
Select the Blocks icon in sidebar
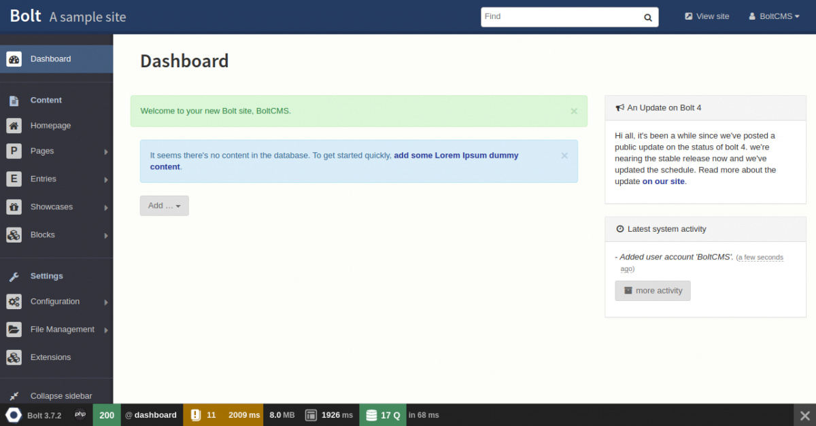point(14,234)
